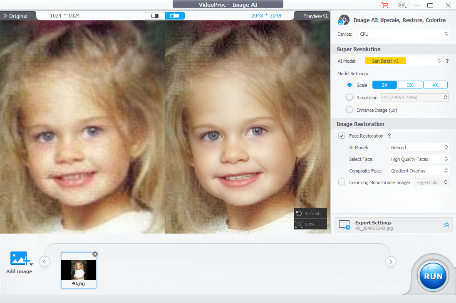Viewport: 456px width, 303px height.
Task: Choose the 3X scale button
Action: coord(410,85)
